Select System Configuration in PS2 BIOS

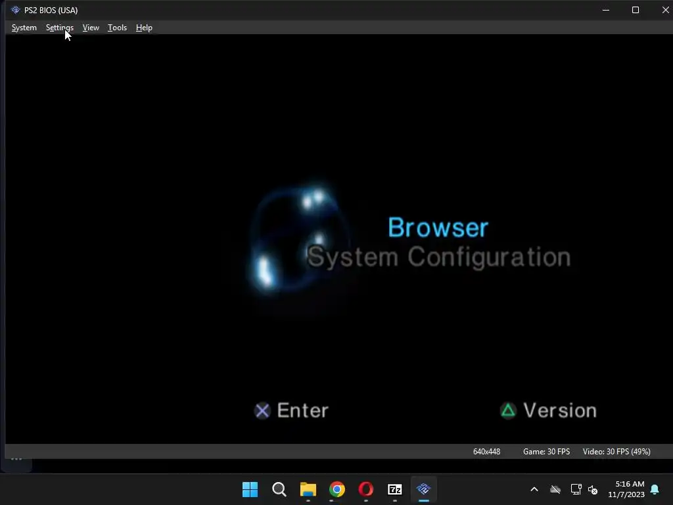point(438,257)
